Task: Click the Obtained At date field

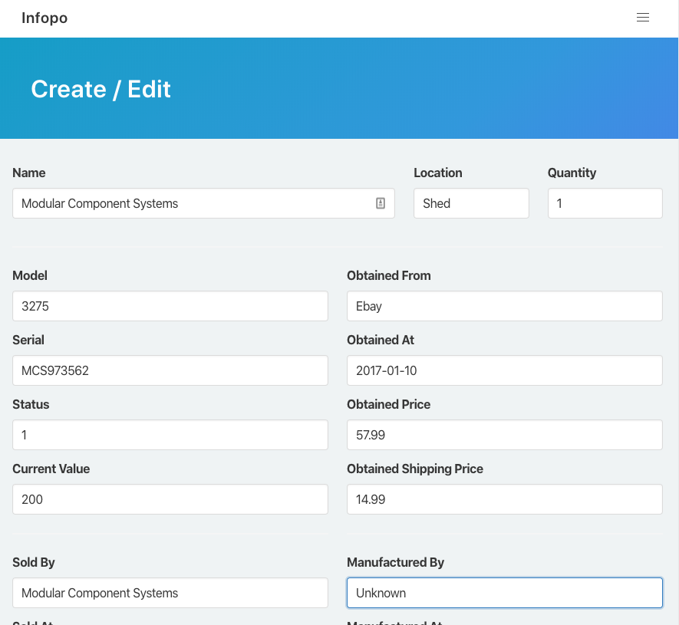Action: click(x=504, y=370)
